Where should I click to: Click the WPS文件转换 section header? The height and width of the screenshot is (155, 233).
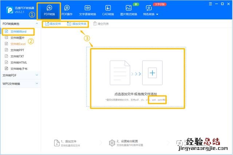click(20, 84)
